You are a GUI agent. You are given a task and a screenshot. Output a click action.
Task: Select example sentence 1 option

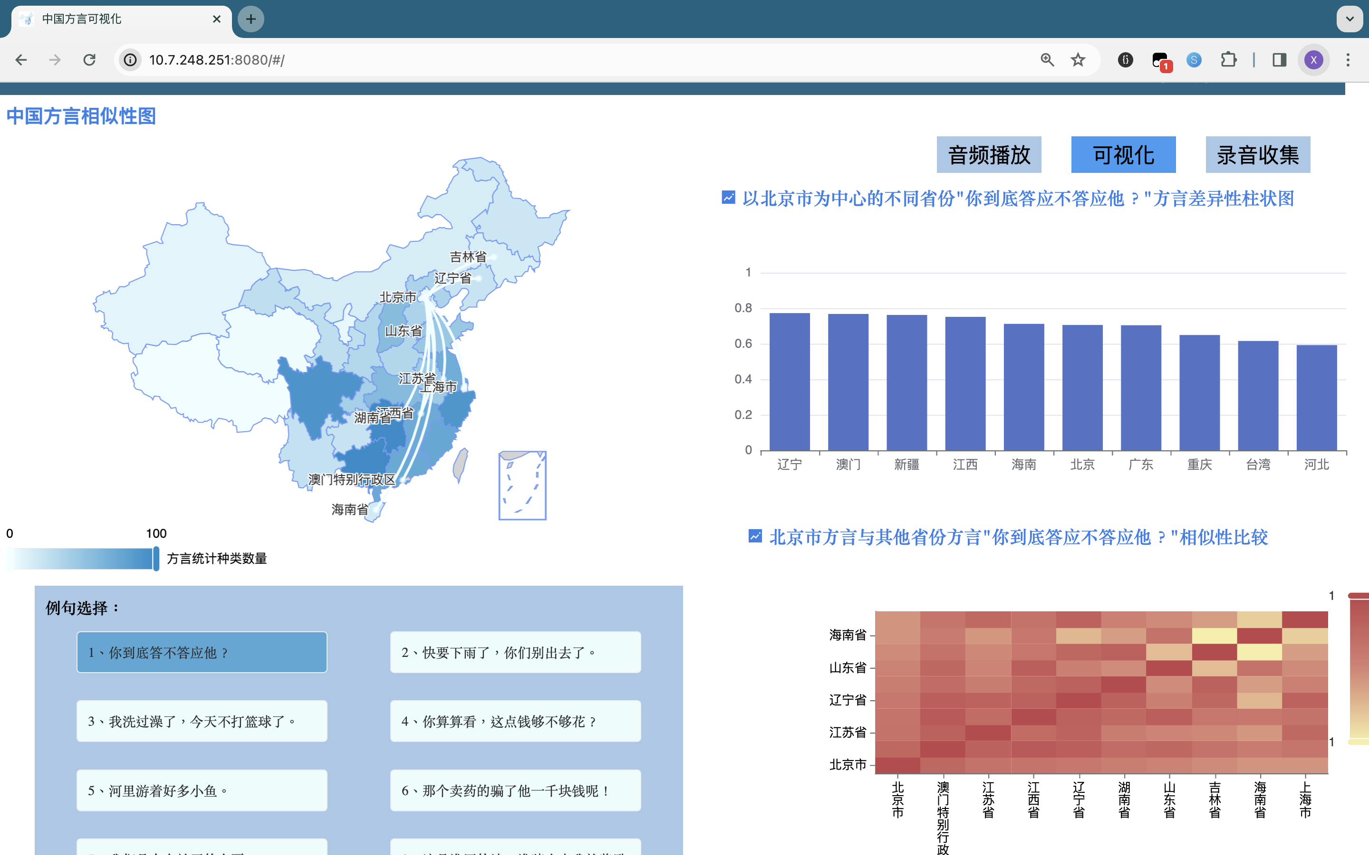(x=202, y=652)
